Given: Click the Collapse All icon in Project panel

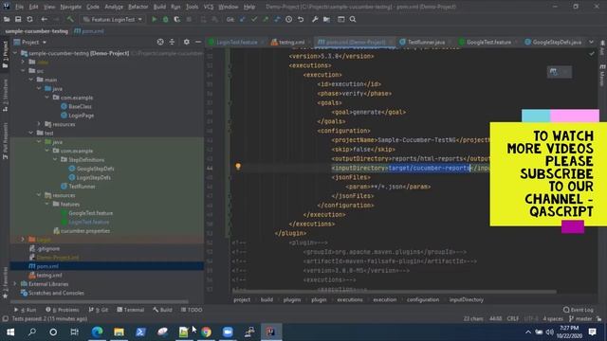Looking at the screenshot, I should tap(172, 42).
